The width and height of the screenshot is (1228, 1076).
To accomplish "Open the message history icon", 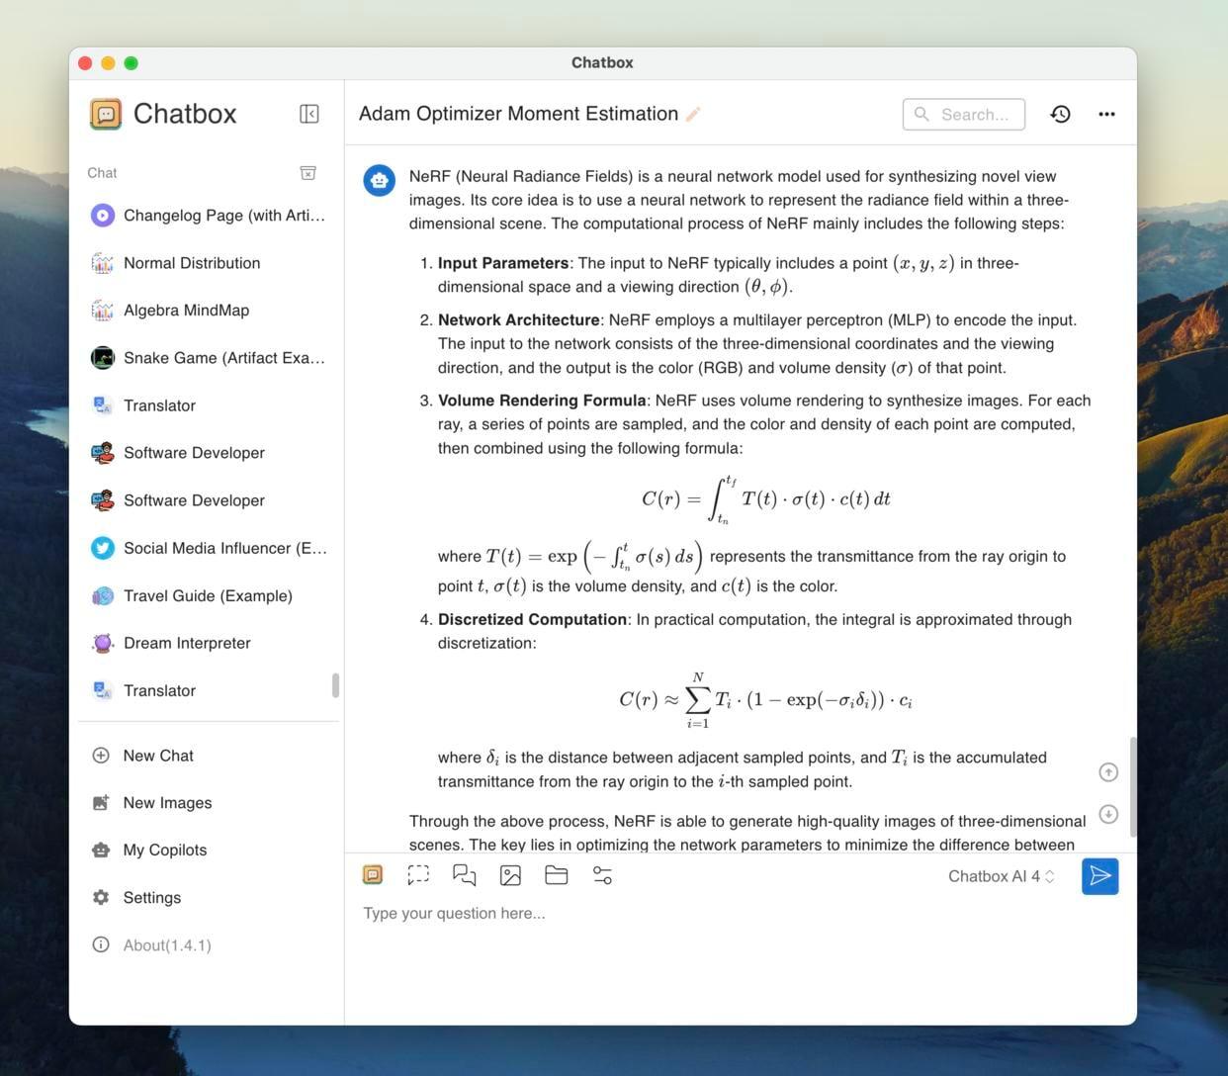I will pos(1060,114).
